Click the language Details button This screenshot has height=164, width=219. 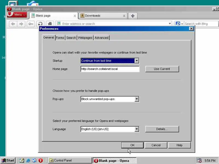coord(162,129)
